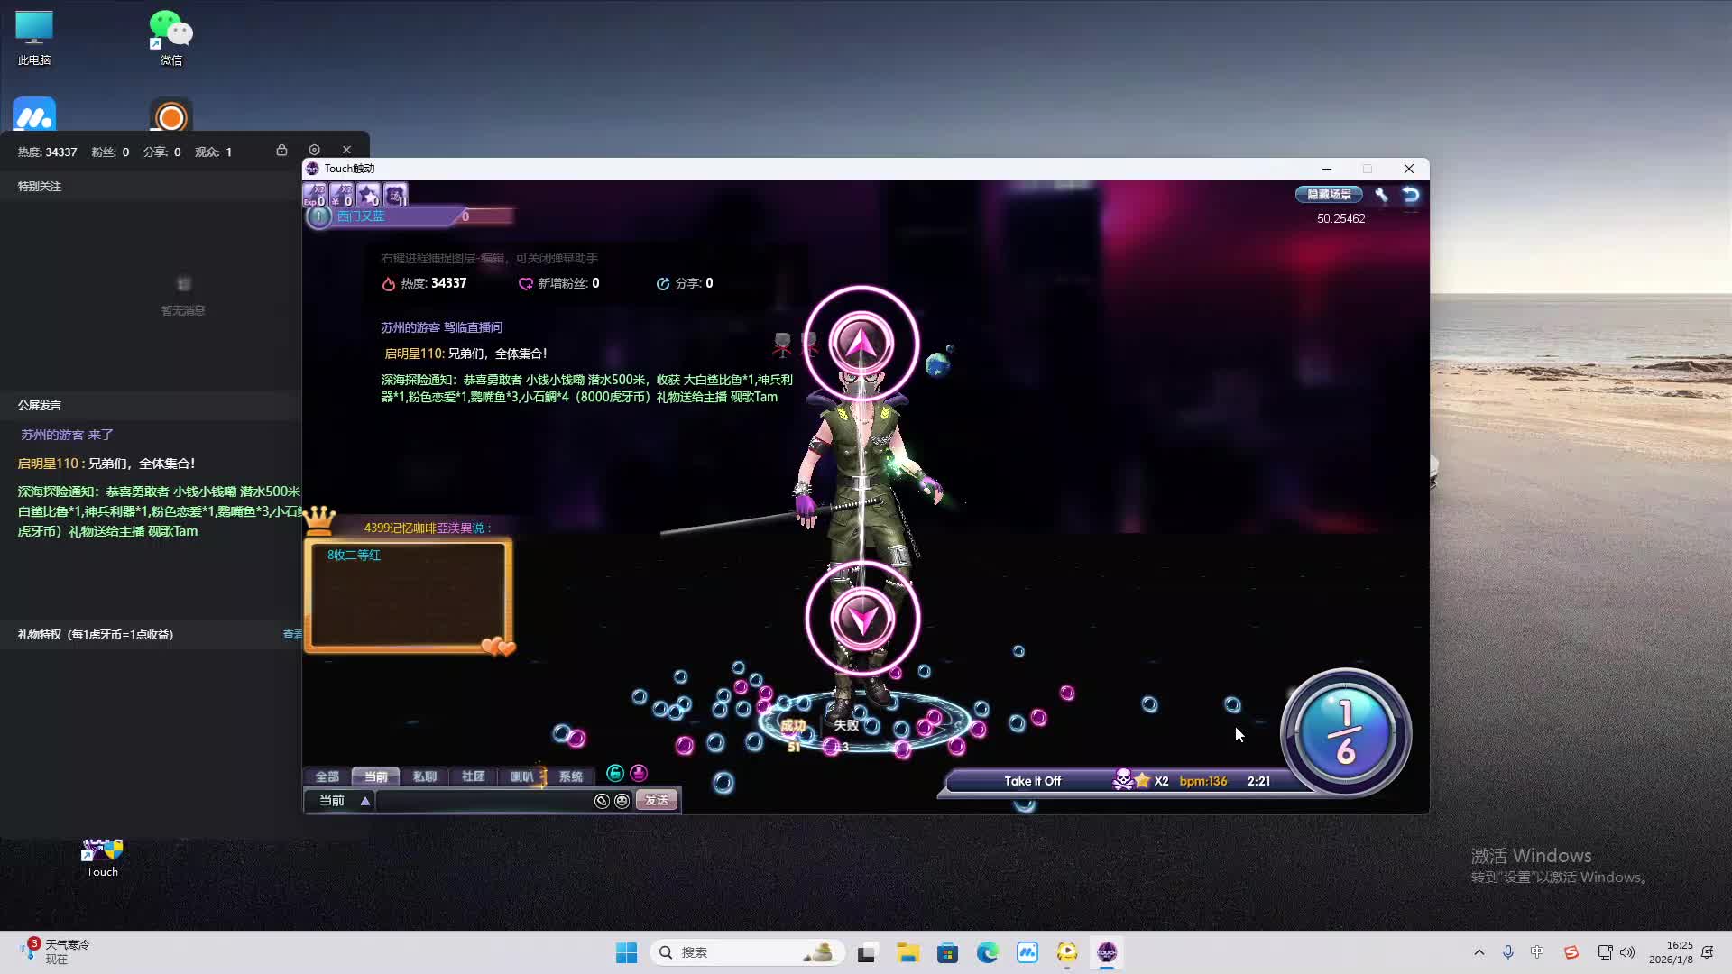Switch to the 系统 chat tab

[x=570, y=776]
